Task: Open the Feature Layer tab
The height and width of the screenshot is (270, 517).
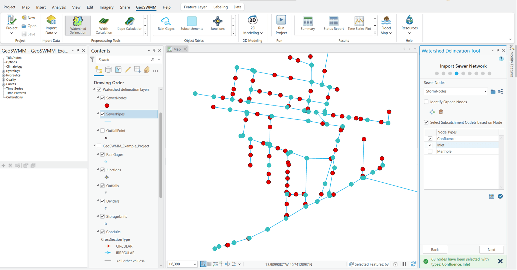Action: coord(195,7)
